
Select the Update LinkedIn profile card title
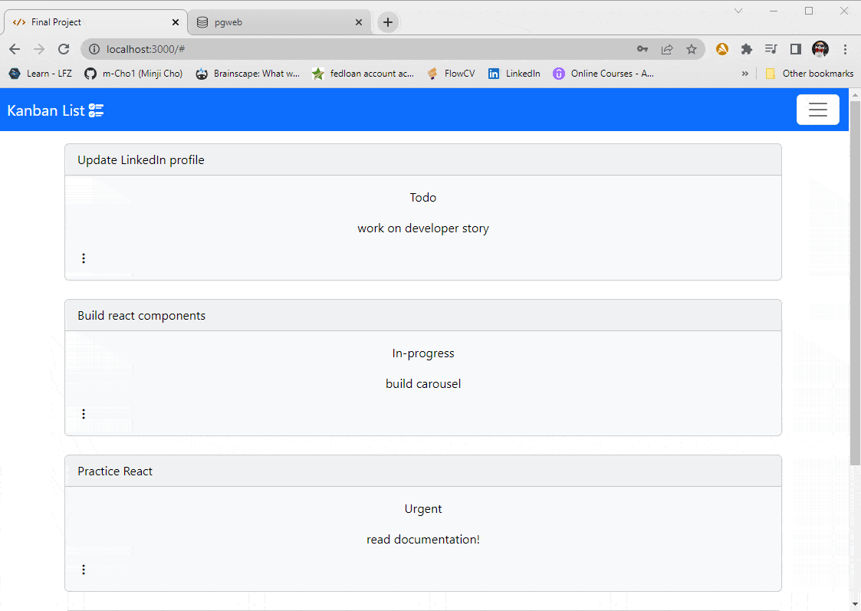click(140, 159)
